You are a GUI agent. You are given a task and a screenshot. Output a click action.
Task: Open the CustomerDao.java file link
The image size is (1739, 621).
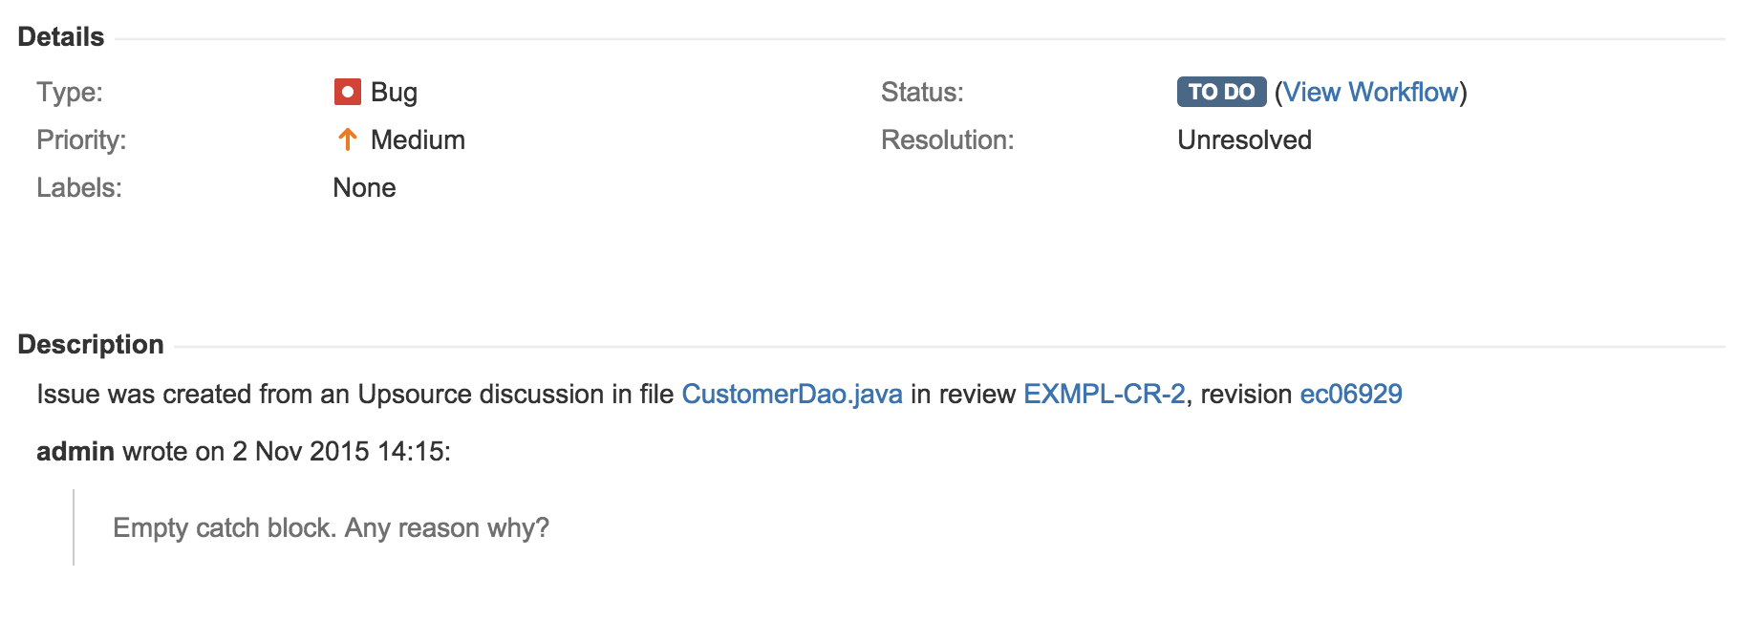pyautogui.click(x=792, y=395)
